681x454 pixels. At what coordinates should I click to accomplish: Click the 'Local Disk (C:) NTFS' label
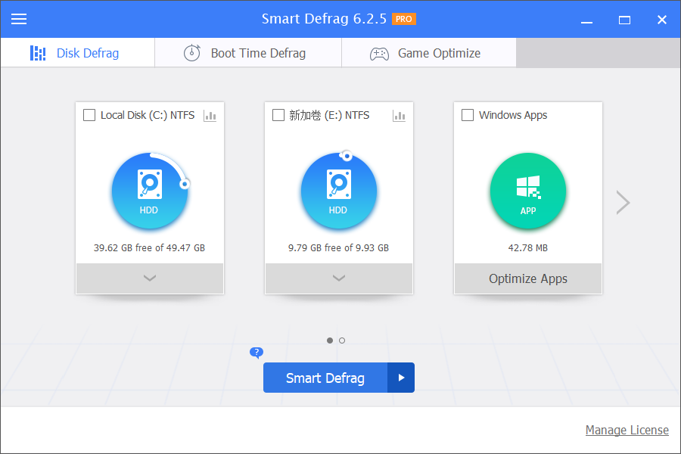click(148, 115)
